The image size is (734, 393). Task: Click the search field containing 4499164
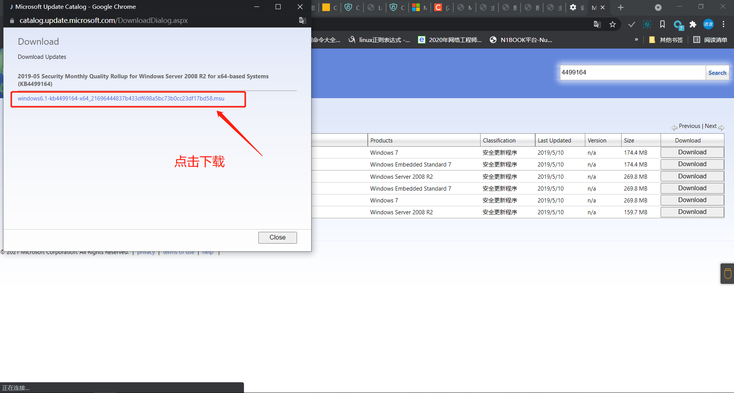pyautogui.click(x=633, y=73)
